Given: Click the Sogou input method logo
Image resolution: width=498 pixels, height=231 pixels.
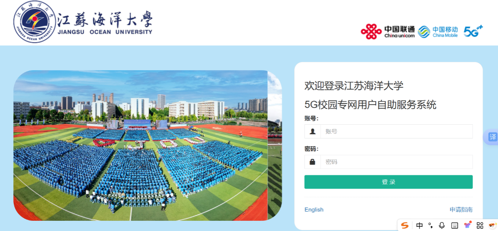Looking at the screenshot, I should 405,225.
